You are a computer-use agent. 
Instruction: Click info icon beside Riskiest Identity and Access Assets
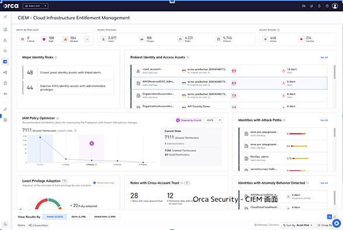coord(188,57)
